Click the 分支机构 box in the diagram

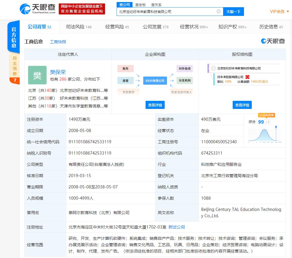point(185,81)
